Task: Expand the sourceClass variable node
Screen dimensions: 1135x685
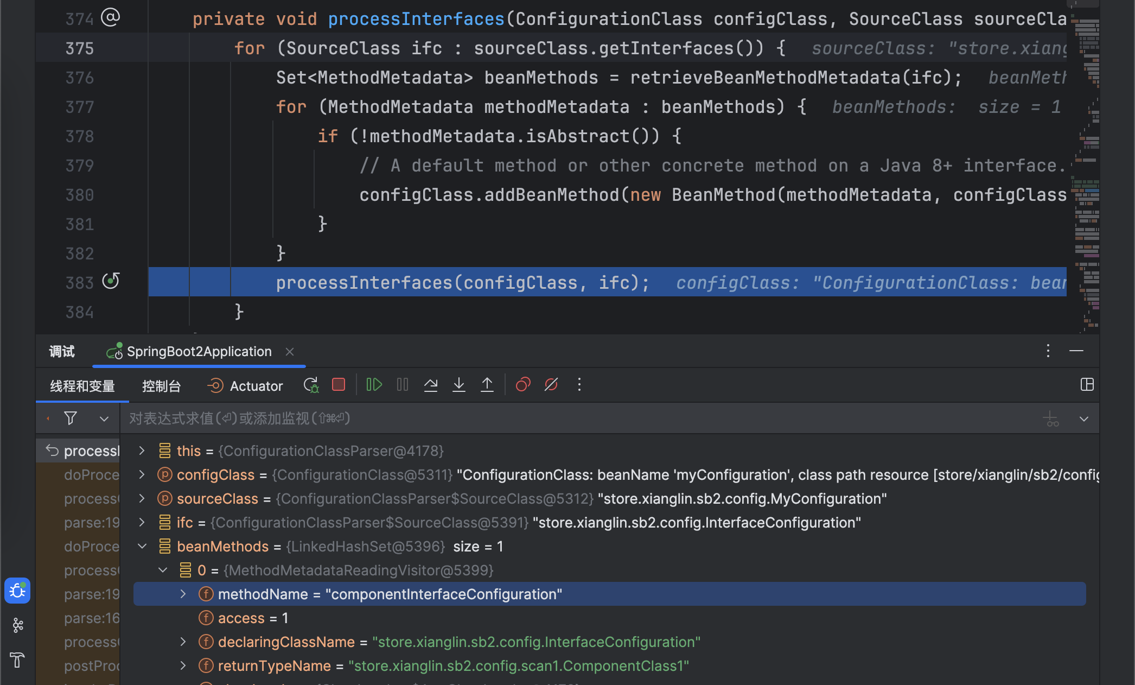Action: pos(142,498)
